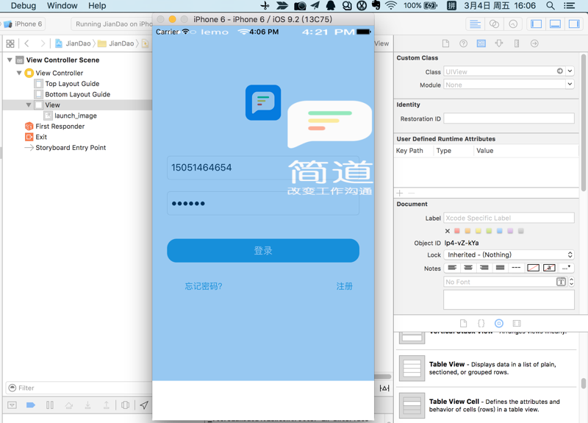The width and height of the screenshot is (588, 423).
Task: Pause program execution
Action: tap(50, 405)
